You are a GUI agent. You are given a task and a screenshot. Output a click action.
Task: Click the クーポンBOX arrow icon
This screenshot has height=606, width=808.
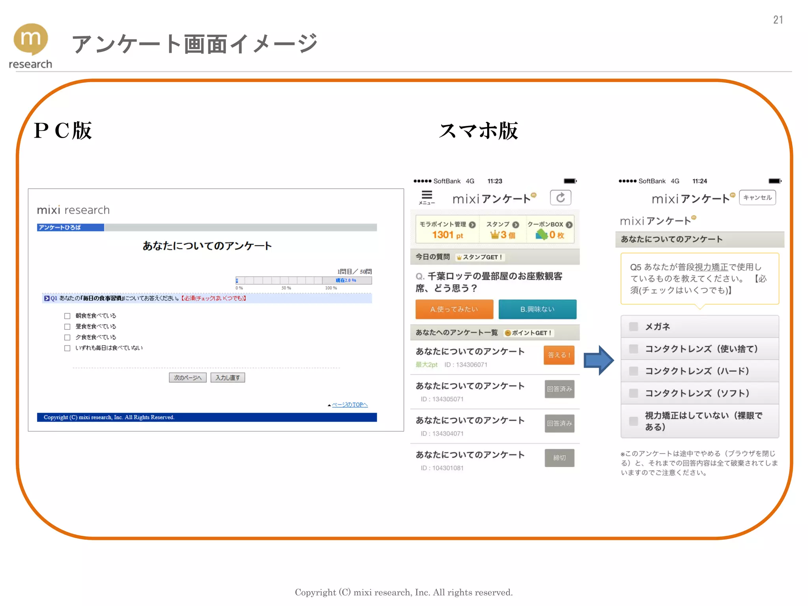tap(569, 224)
